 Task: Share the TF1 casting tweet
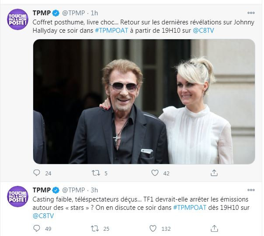coord(214,228)
